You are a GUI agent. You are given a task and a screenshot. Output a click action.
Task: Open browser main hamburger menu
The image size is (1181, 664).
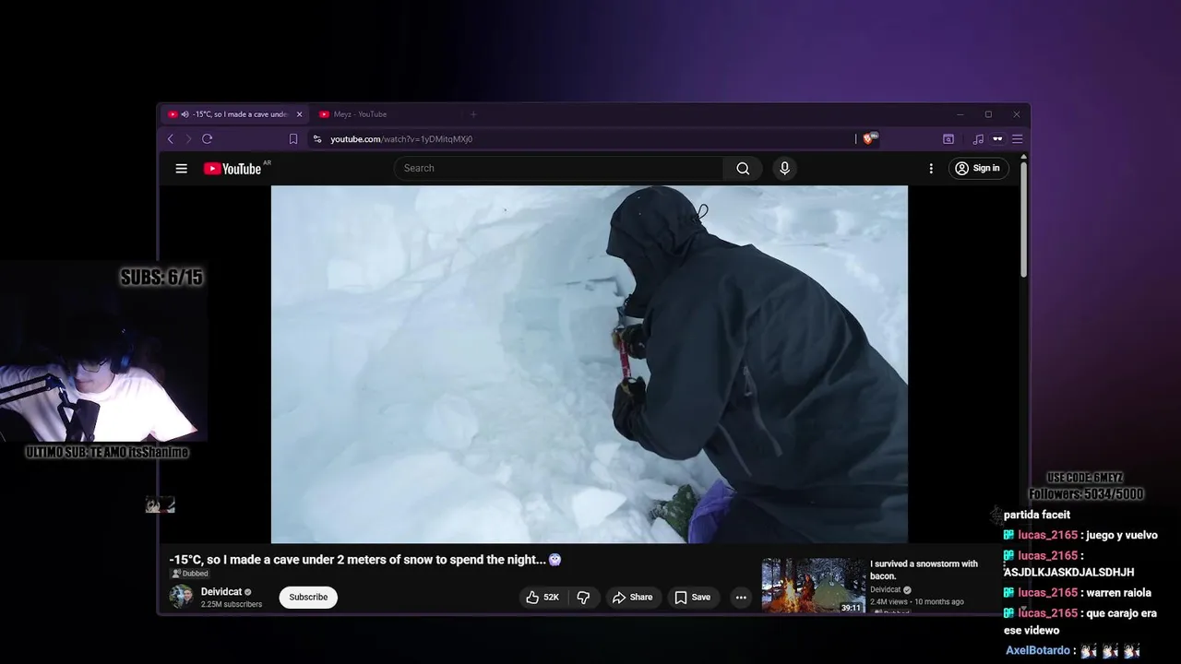point(1017,139)
